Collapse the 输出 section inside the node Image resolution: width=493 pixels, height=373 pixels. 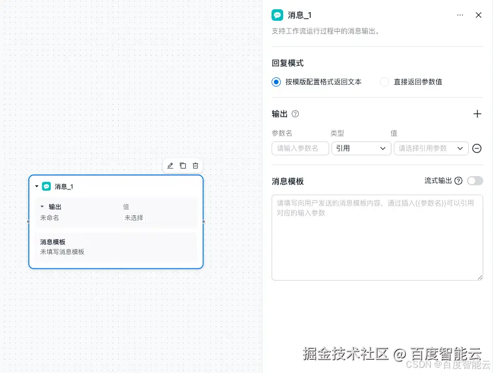coord(42,206)
